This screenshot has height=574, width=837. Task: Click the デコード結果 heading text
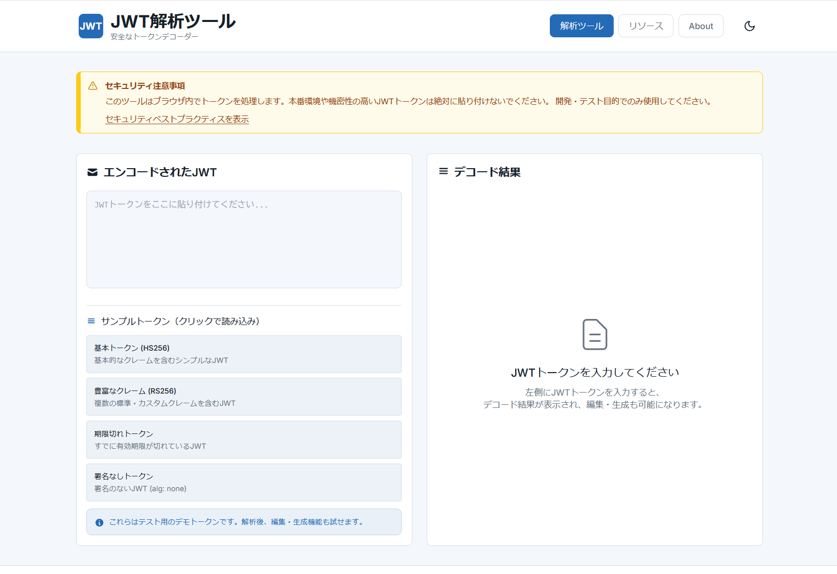click(x=487, y=172)
